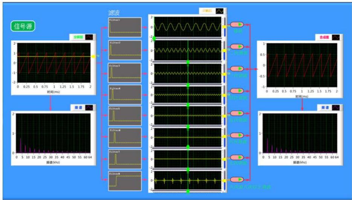Click the right 频谱 legend plot icon

335,108
